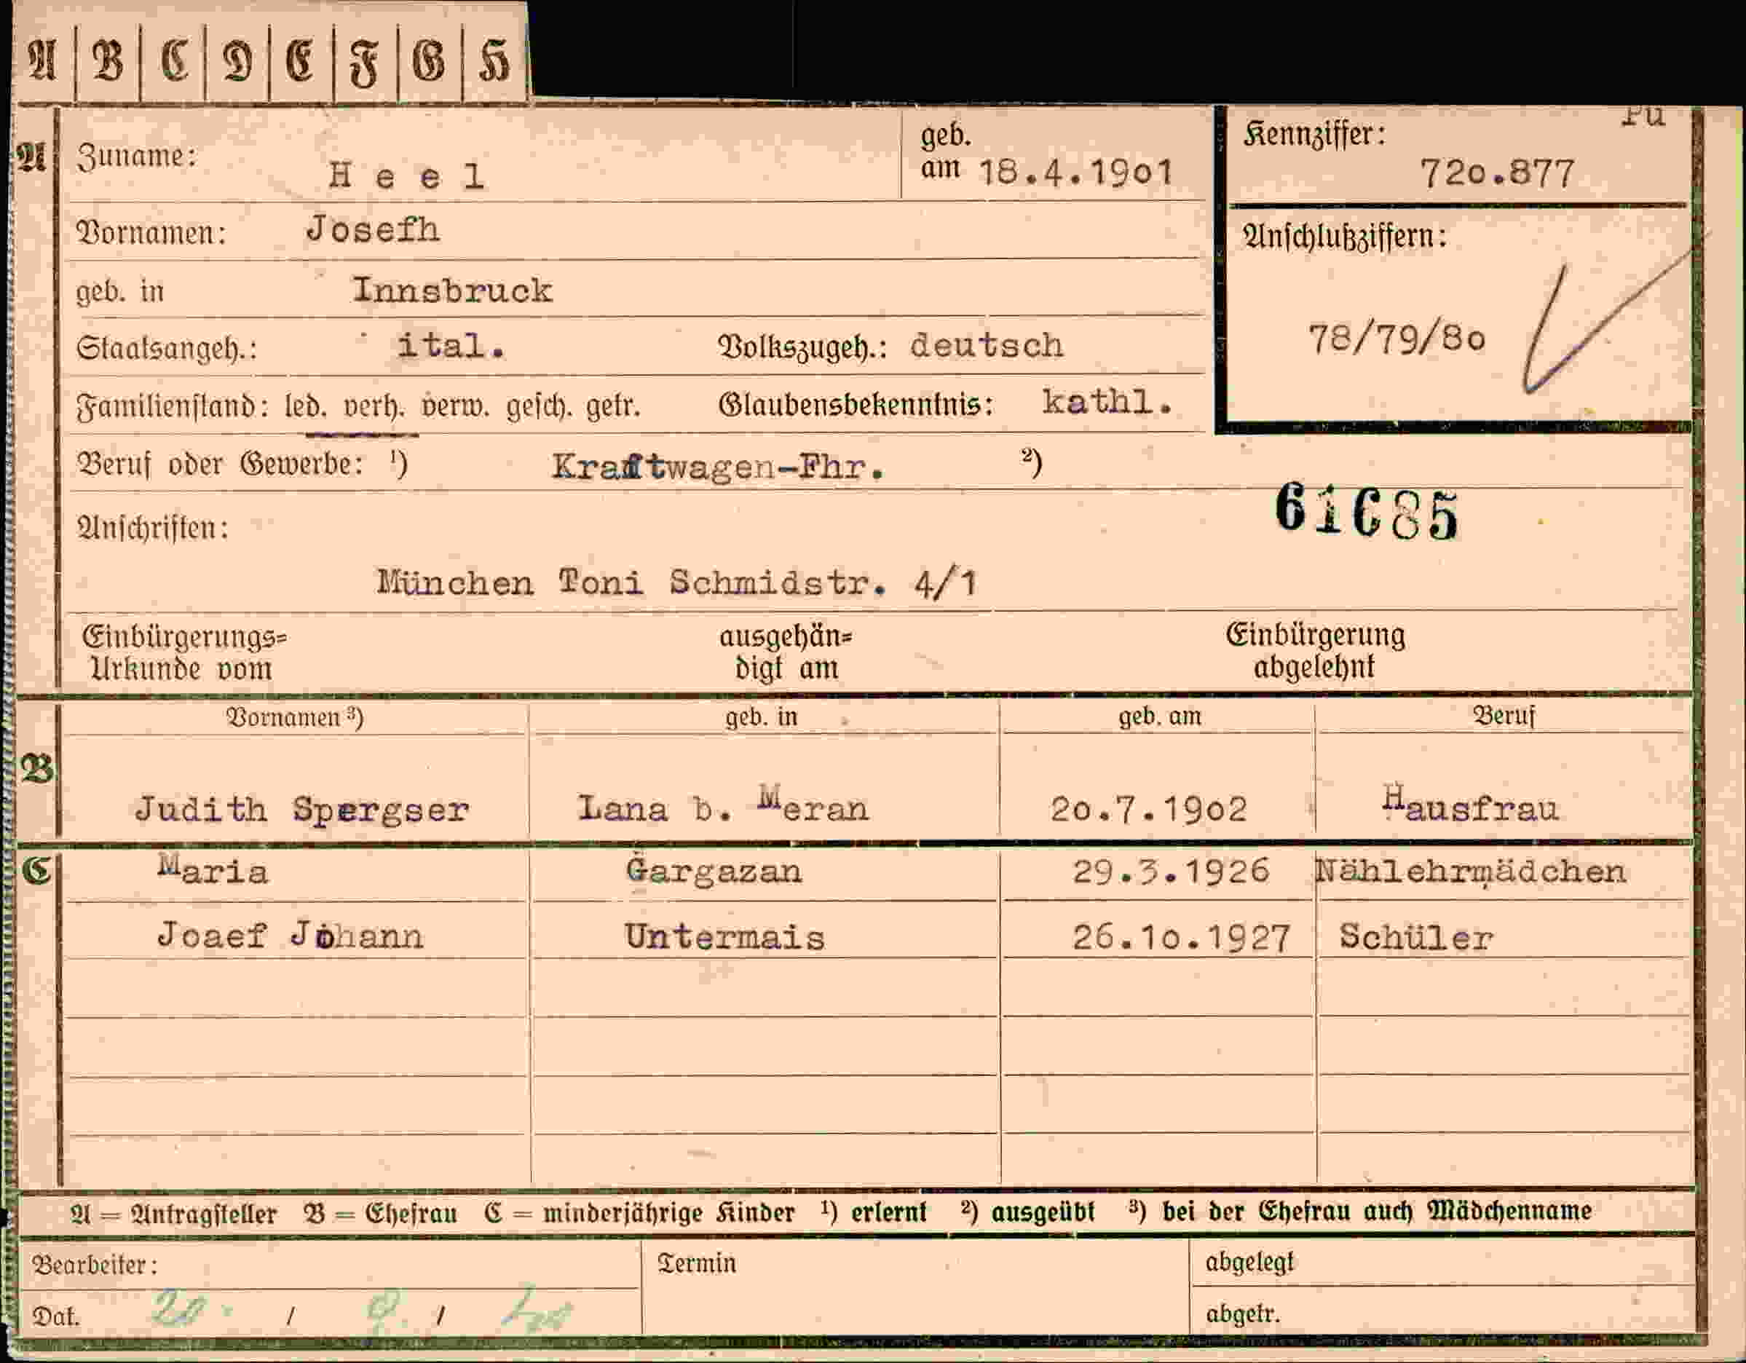
Task: Click birthplace 'Gargazan'
Action: click(x=713, y=872)
